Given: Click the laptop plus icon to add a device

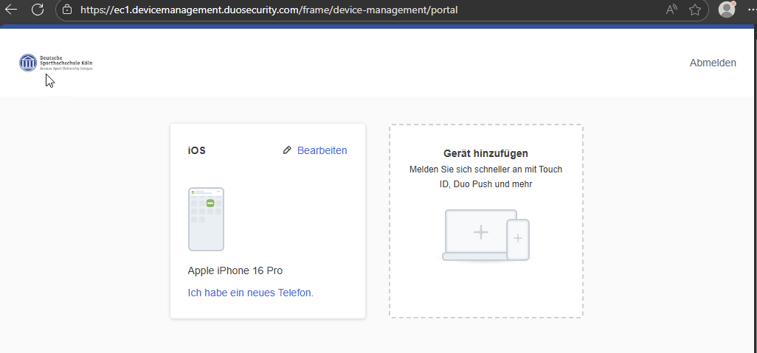Looking at the screenshot, I should [x=480, y=233].
